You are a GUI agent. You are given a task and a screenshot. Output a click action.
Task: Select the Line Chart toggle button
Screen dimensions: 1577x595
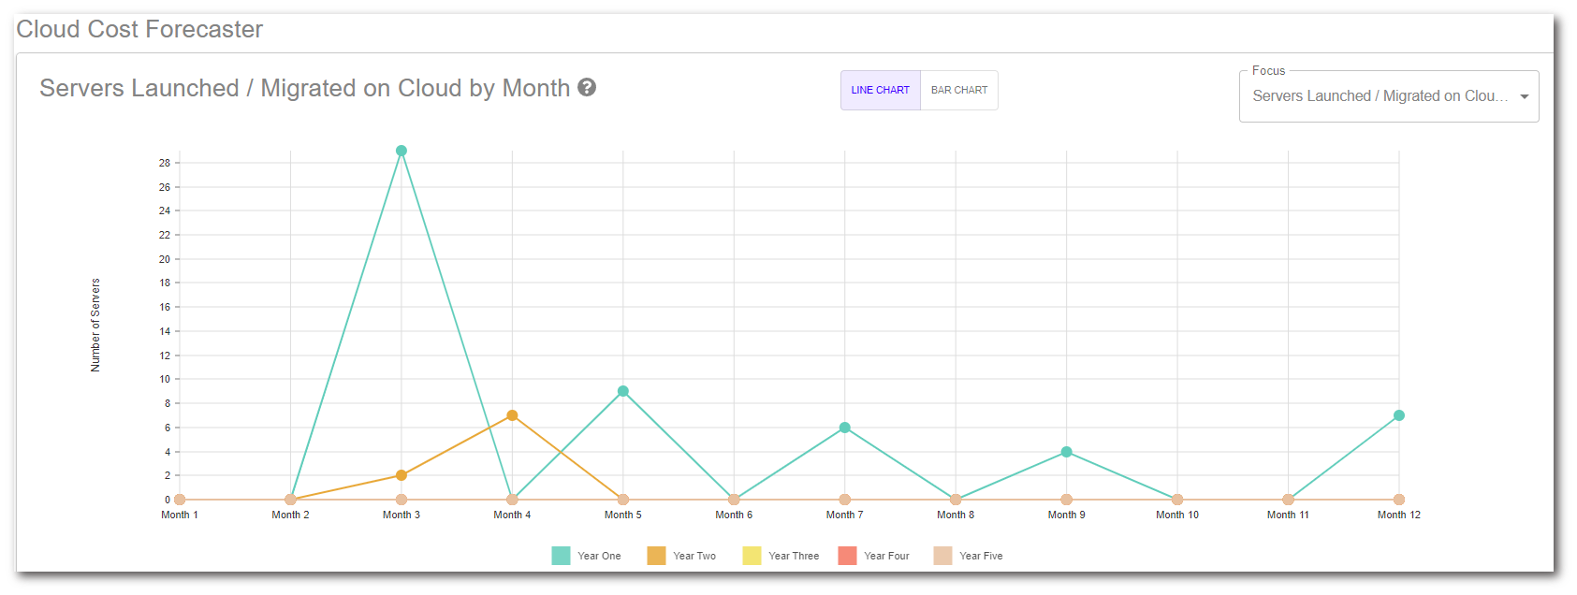pos(880,90)
